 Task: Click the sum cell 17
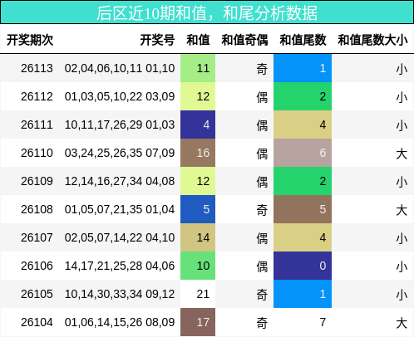(x=198, y=322)
